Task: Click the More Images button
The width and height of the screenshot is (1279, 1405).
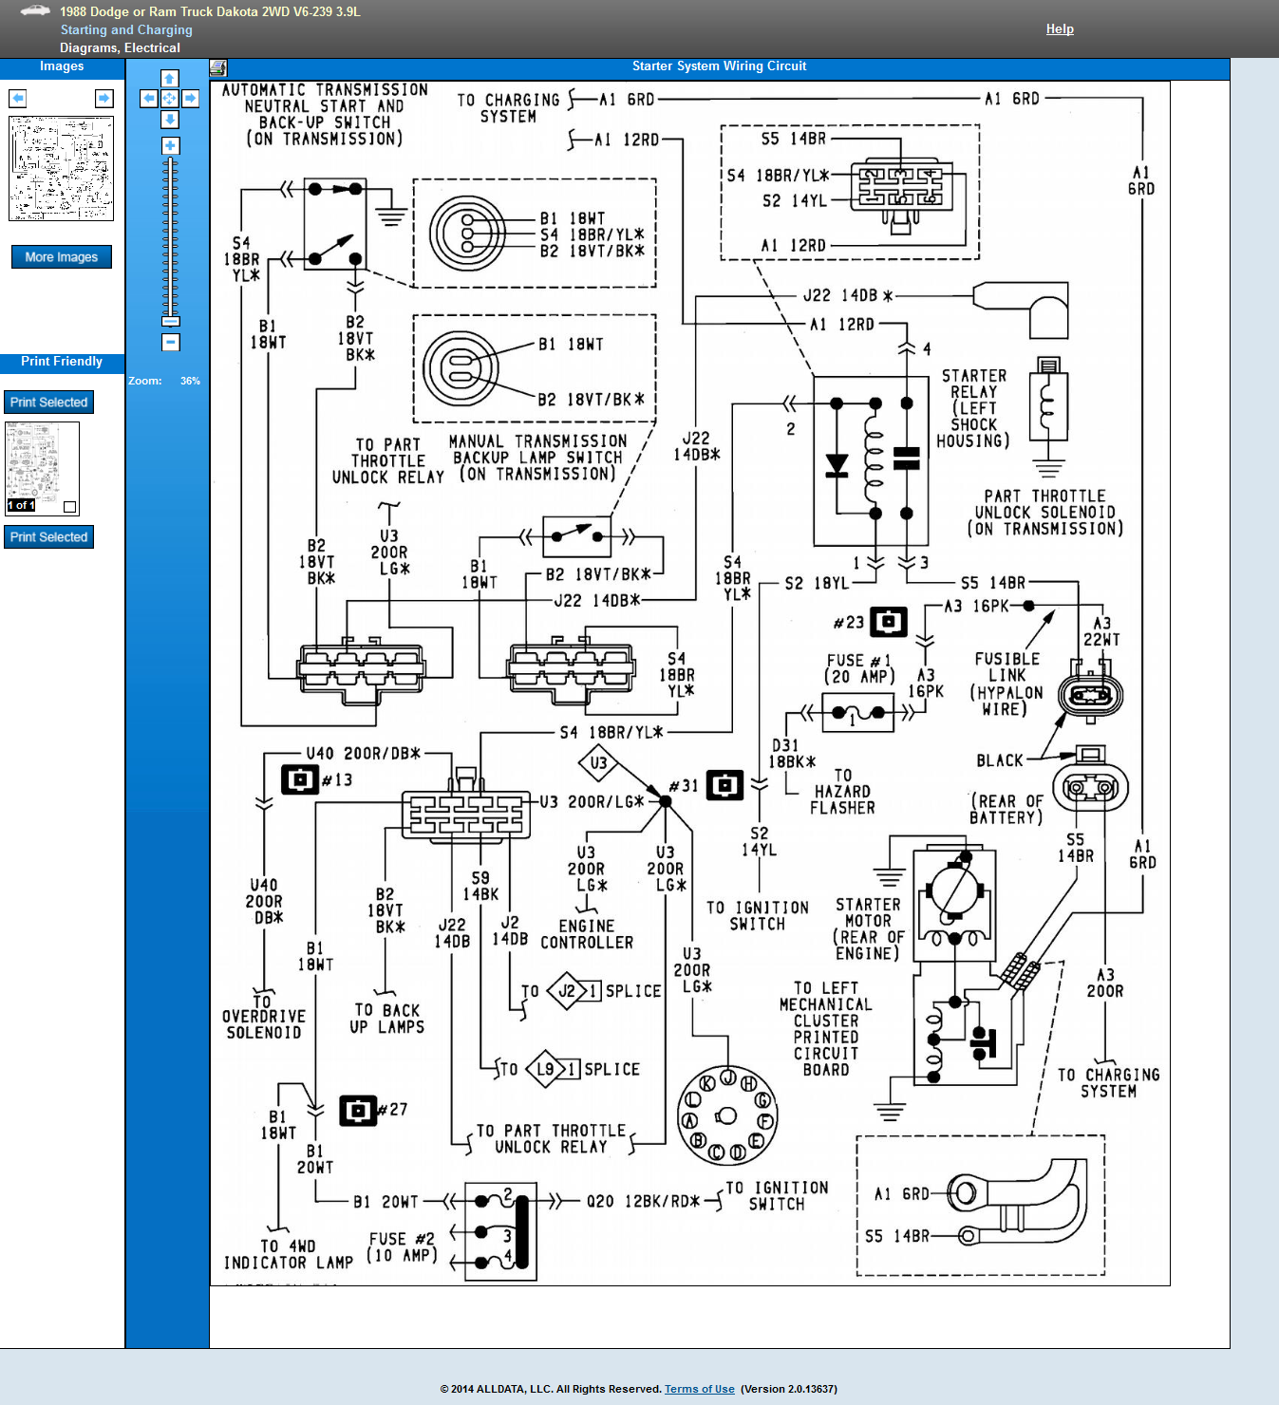Action: pyautogui.click(x=61, y=256)
